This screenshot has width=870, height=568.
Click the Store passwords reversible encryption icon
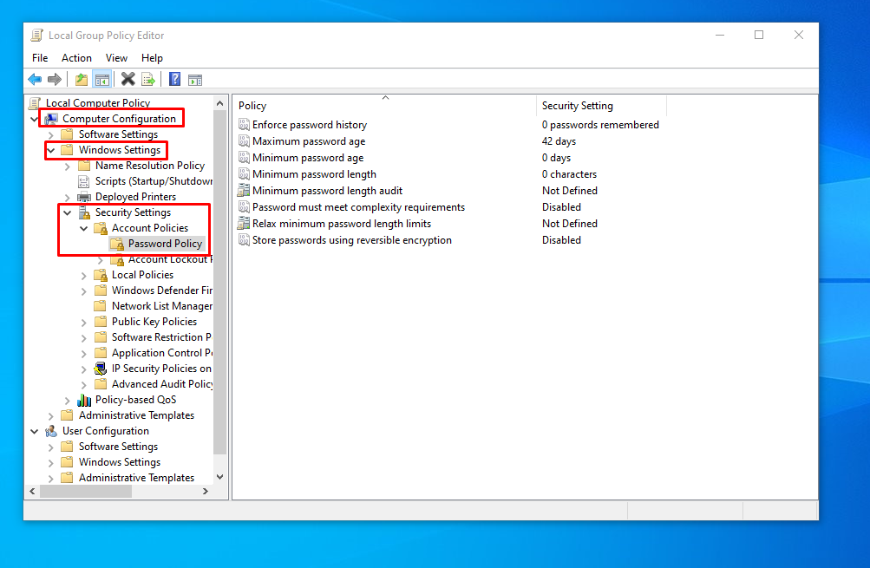pos(244,240)
